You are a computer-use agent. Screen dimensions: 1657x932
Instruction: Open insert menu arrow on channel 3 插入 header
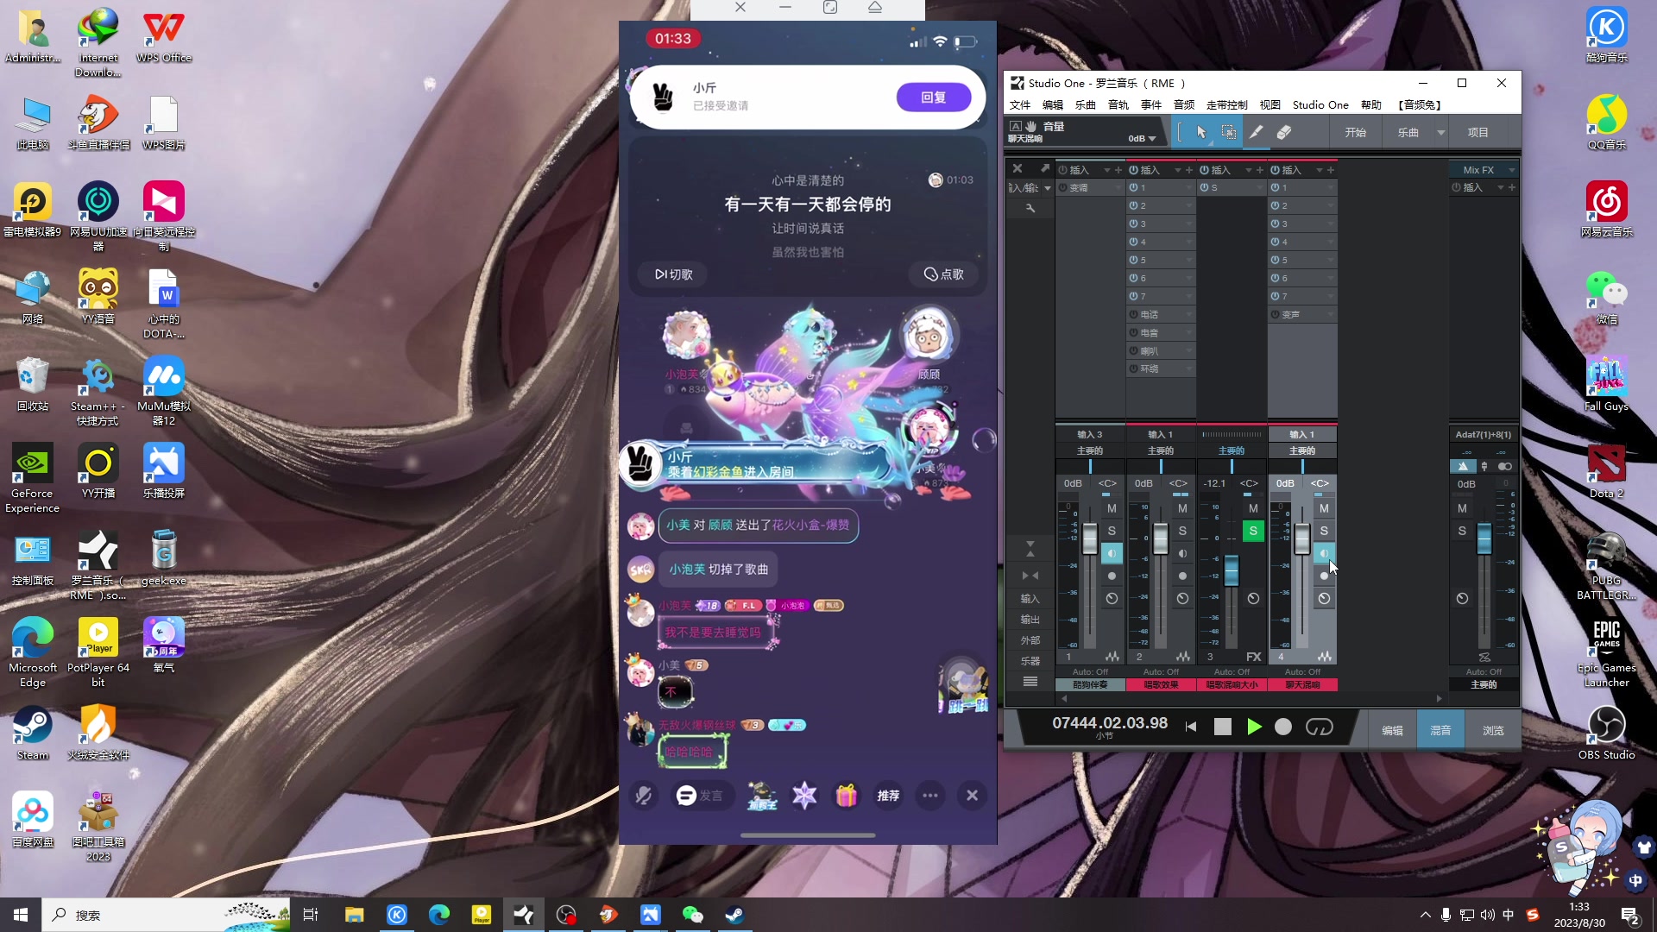point(1248,170)
